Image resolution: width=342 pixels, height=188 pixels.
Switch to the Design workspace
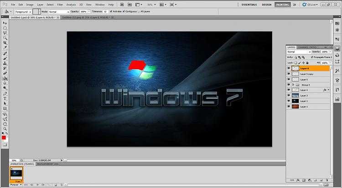tap(267, 5)
